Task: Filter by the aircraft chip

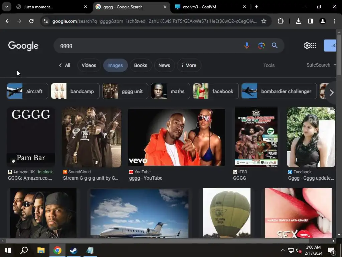Action: (x=27, y=91)
